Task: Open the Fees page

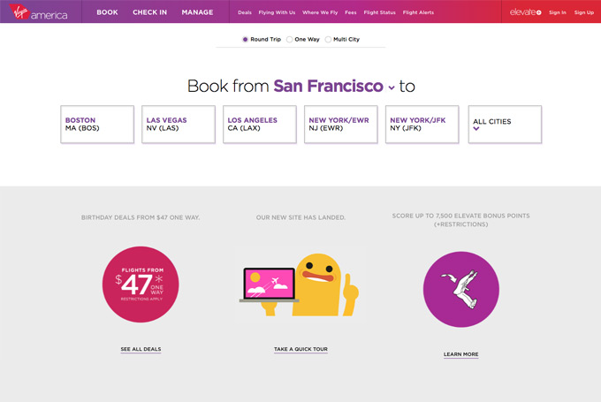Action: pos(351,12)
